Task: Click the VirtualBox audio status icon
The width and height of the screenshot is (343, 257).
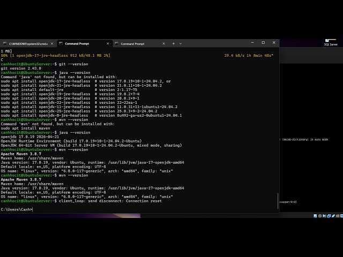Action: 324,216
